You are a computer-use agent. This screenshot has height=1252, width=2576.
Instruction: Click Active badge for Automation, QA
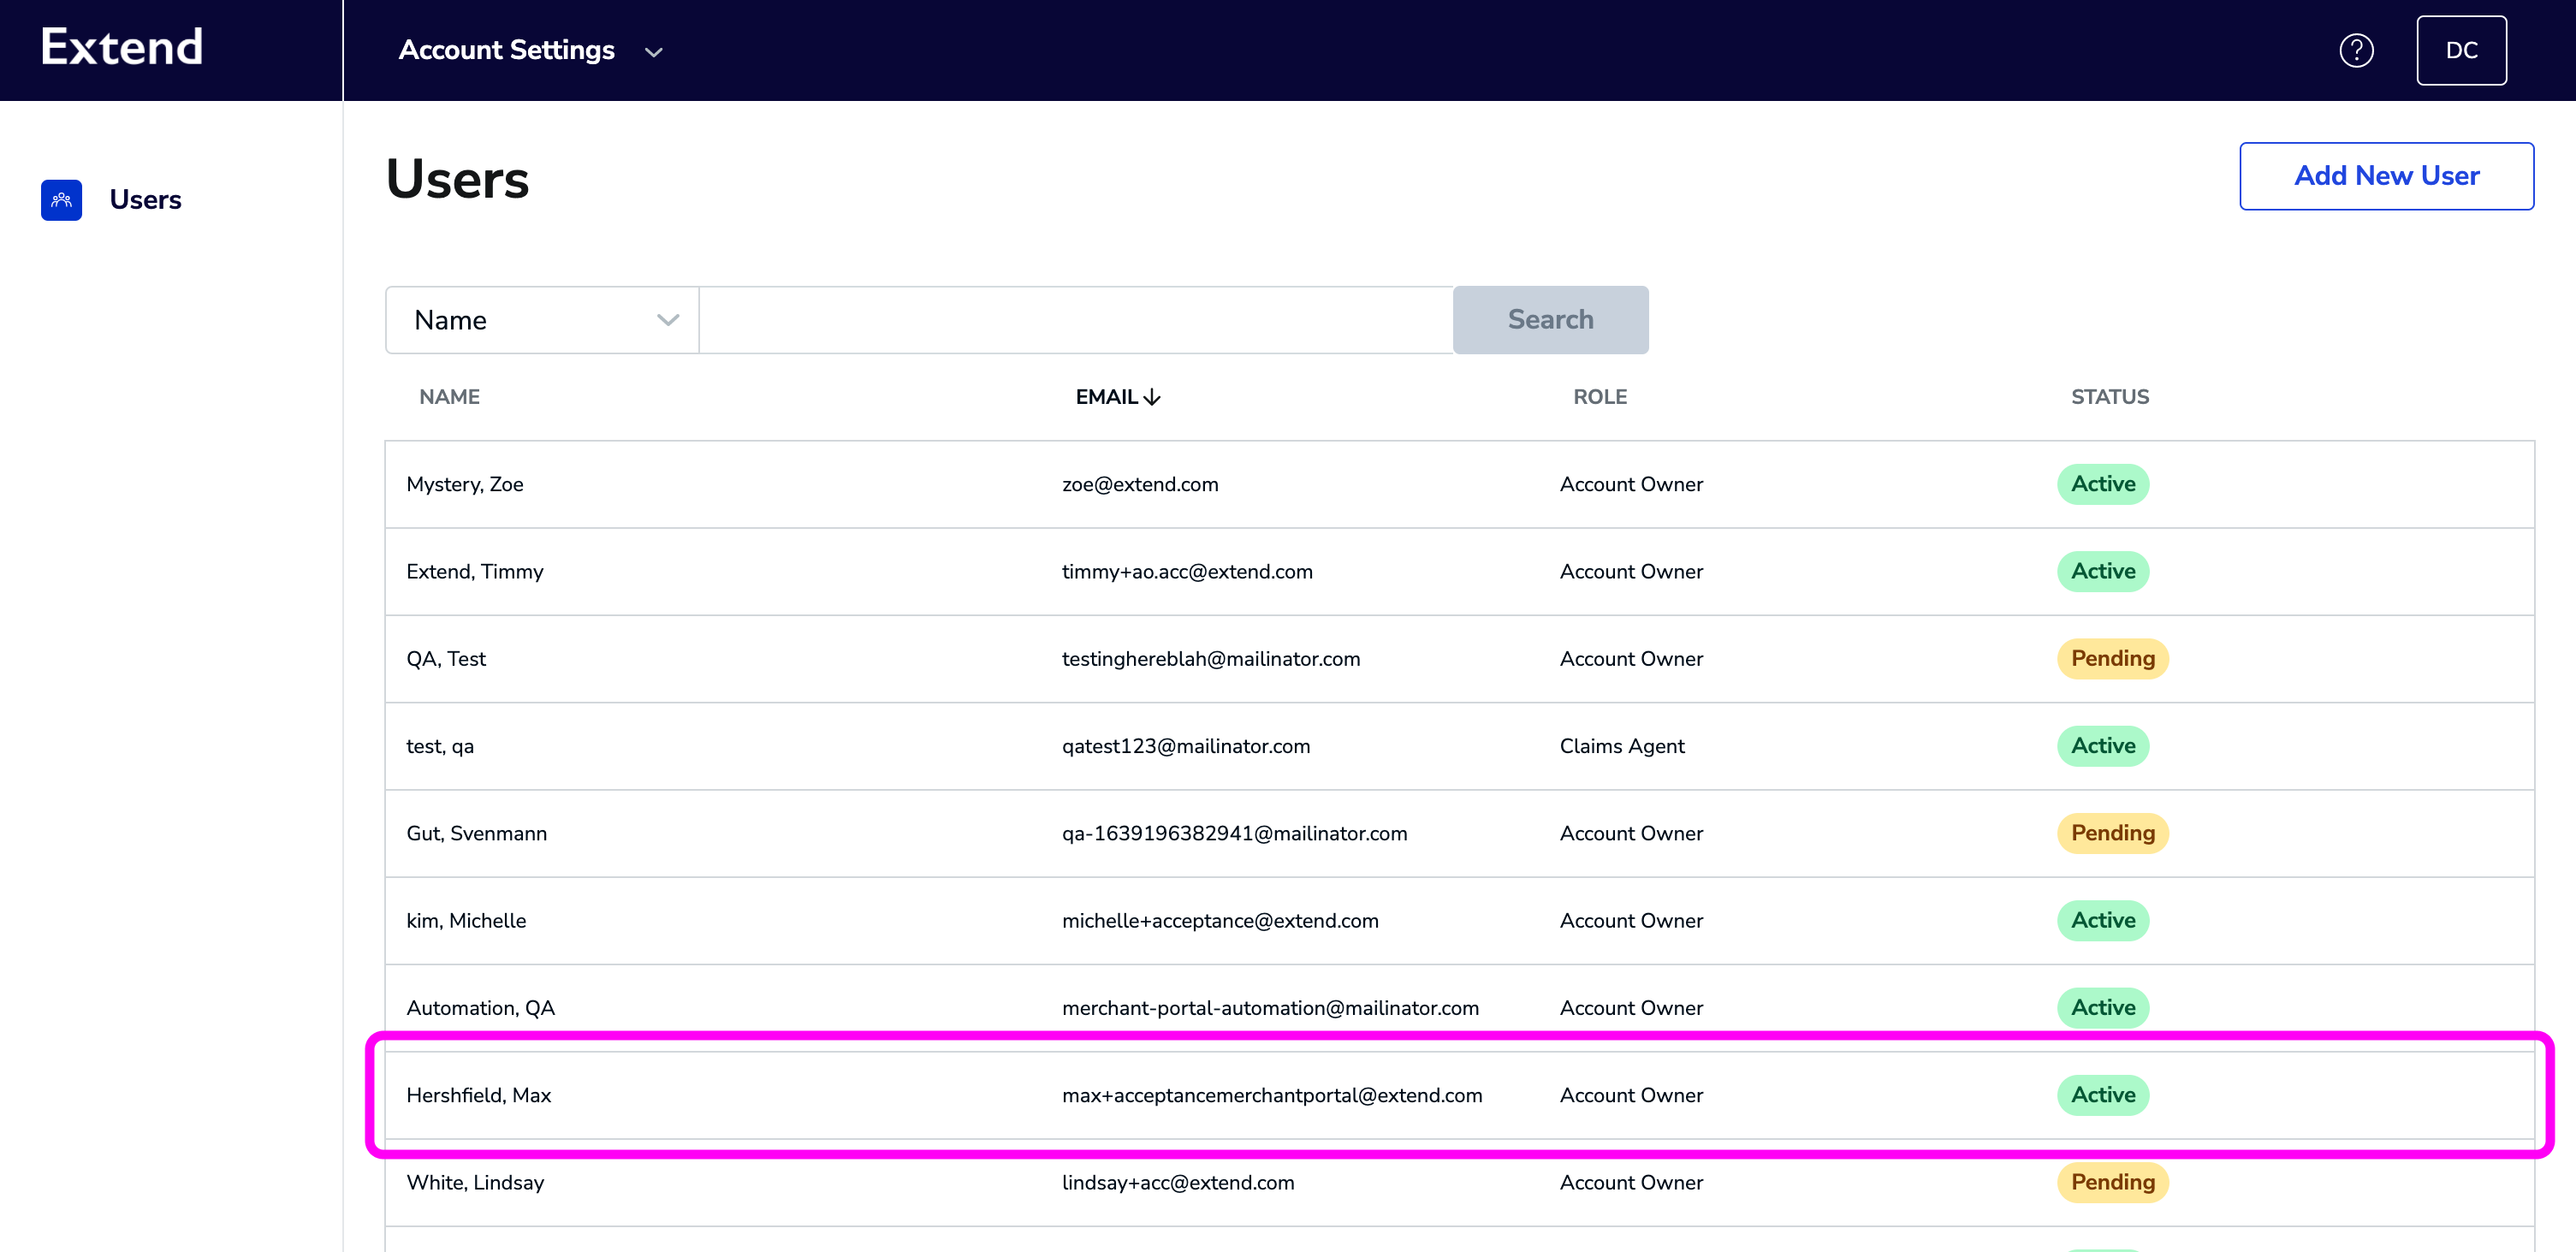point(2103,1008)
